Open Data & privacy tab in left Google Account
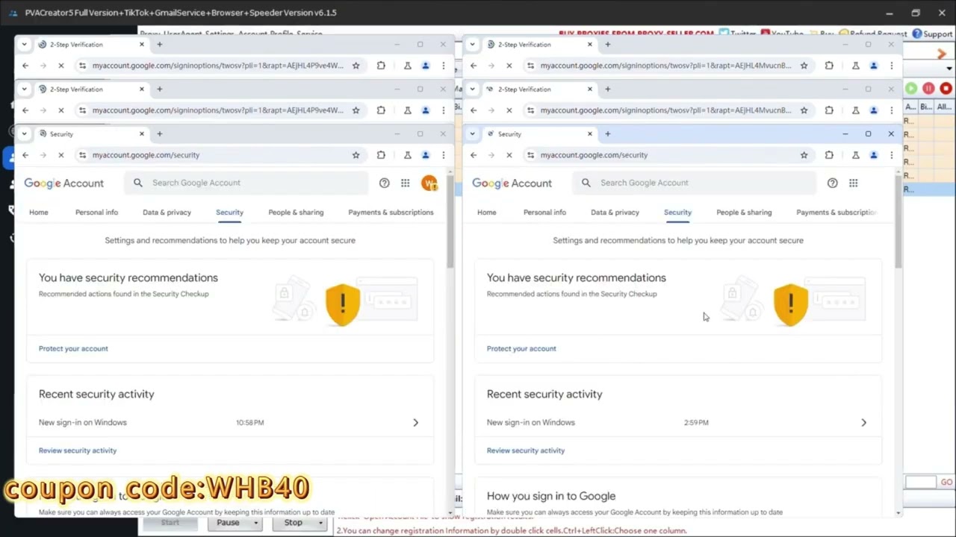This screenshot has width=956, height=537. 167,213
